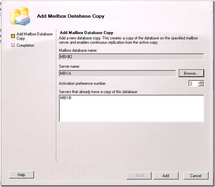Decrease the activation preference number with the down arrow
215x187 pixels.
201,85
